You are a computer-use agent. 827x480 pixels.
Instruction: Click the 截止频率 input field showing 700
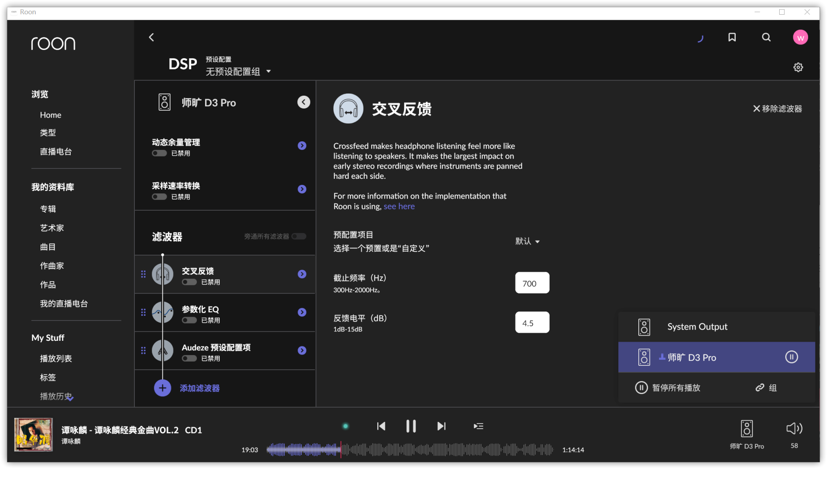(532, 283)
